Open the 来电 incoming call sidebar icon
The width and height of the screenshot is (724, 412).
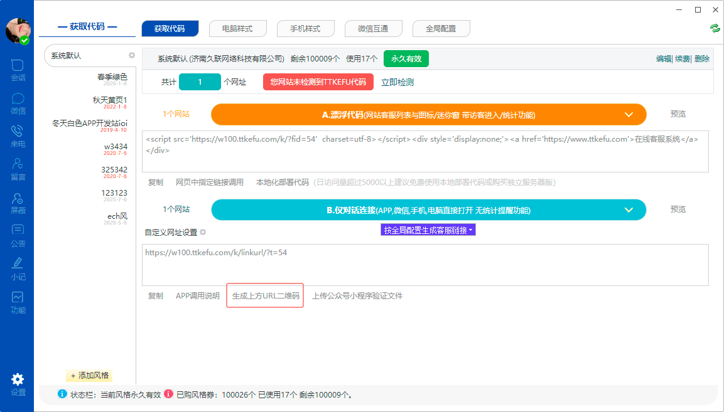pos(18,137)
